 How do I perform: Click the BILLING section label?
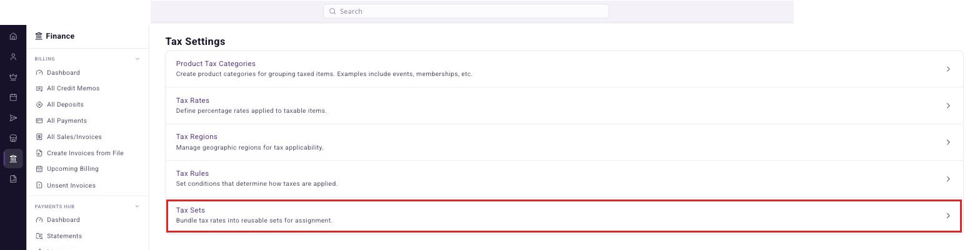point(45,59)
